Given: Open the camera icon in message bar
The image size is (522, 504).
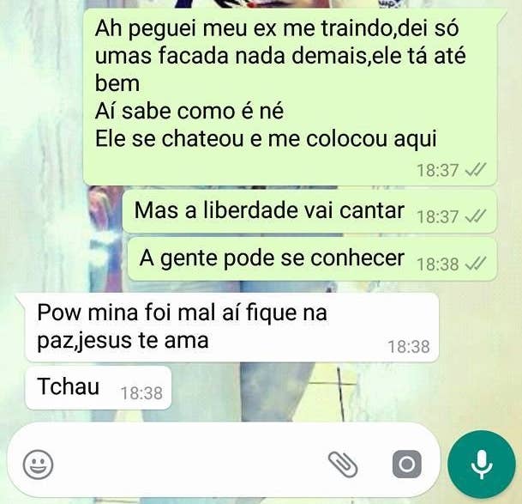Looking at the screenshot, I should pos(407,464).
